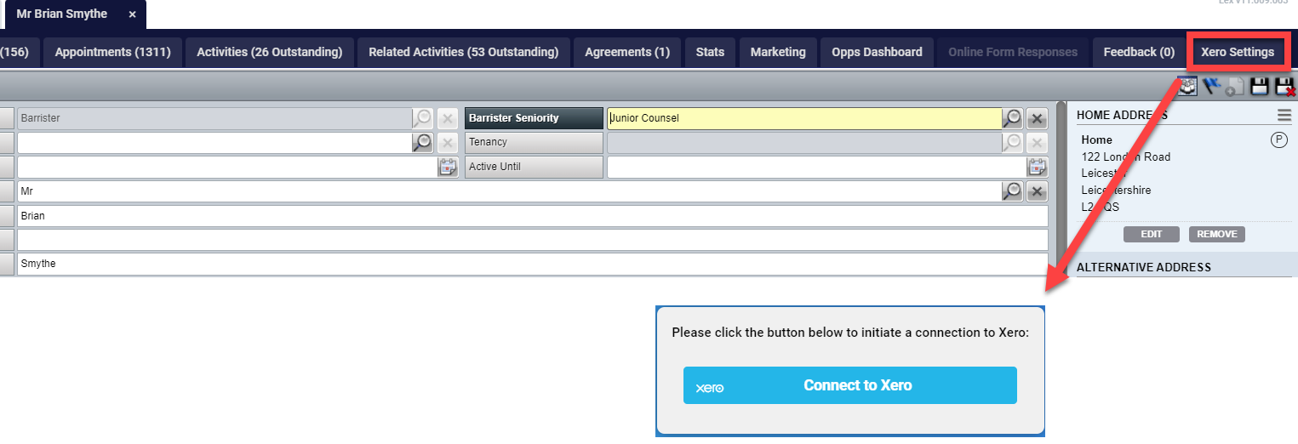Open the Marketing tab
1298x444 pixels.
click(778, 52)
